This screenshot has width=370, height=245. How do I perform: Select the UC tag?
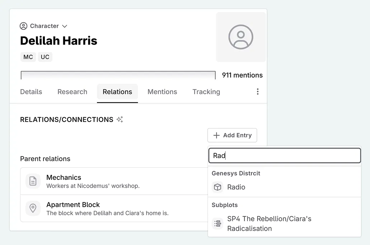click(x=45, y=57)
